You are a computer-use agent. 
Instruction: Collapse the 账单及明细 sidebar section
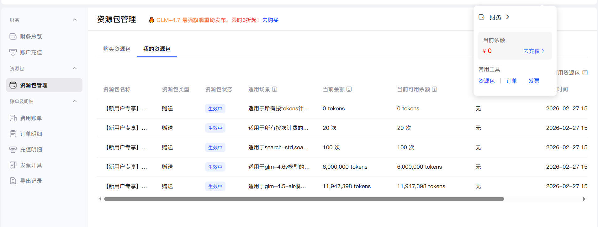pos(75,101)
